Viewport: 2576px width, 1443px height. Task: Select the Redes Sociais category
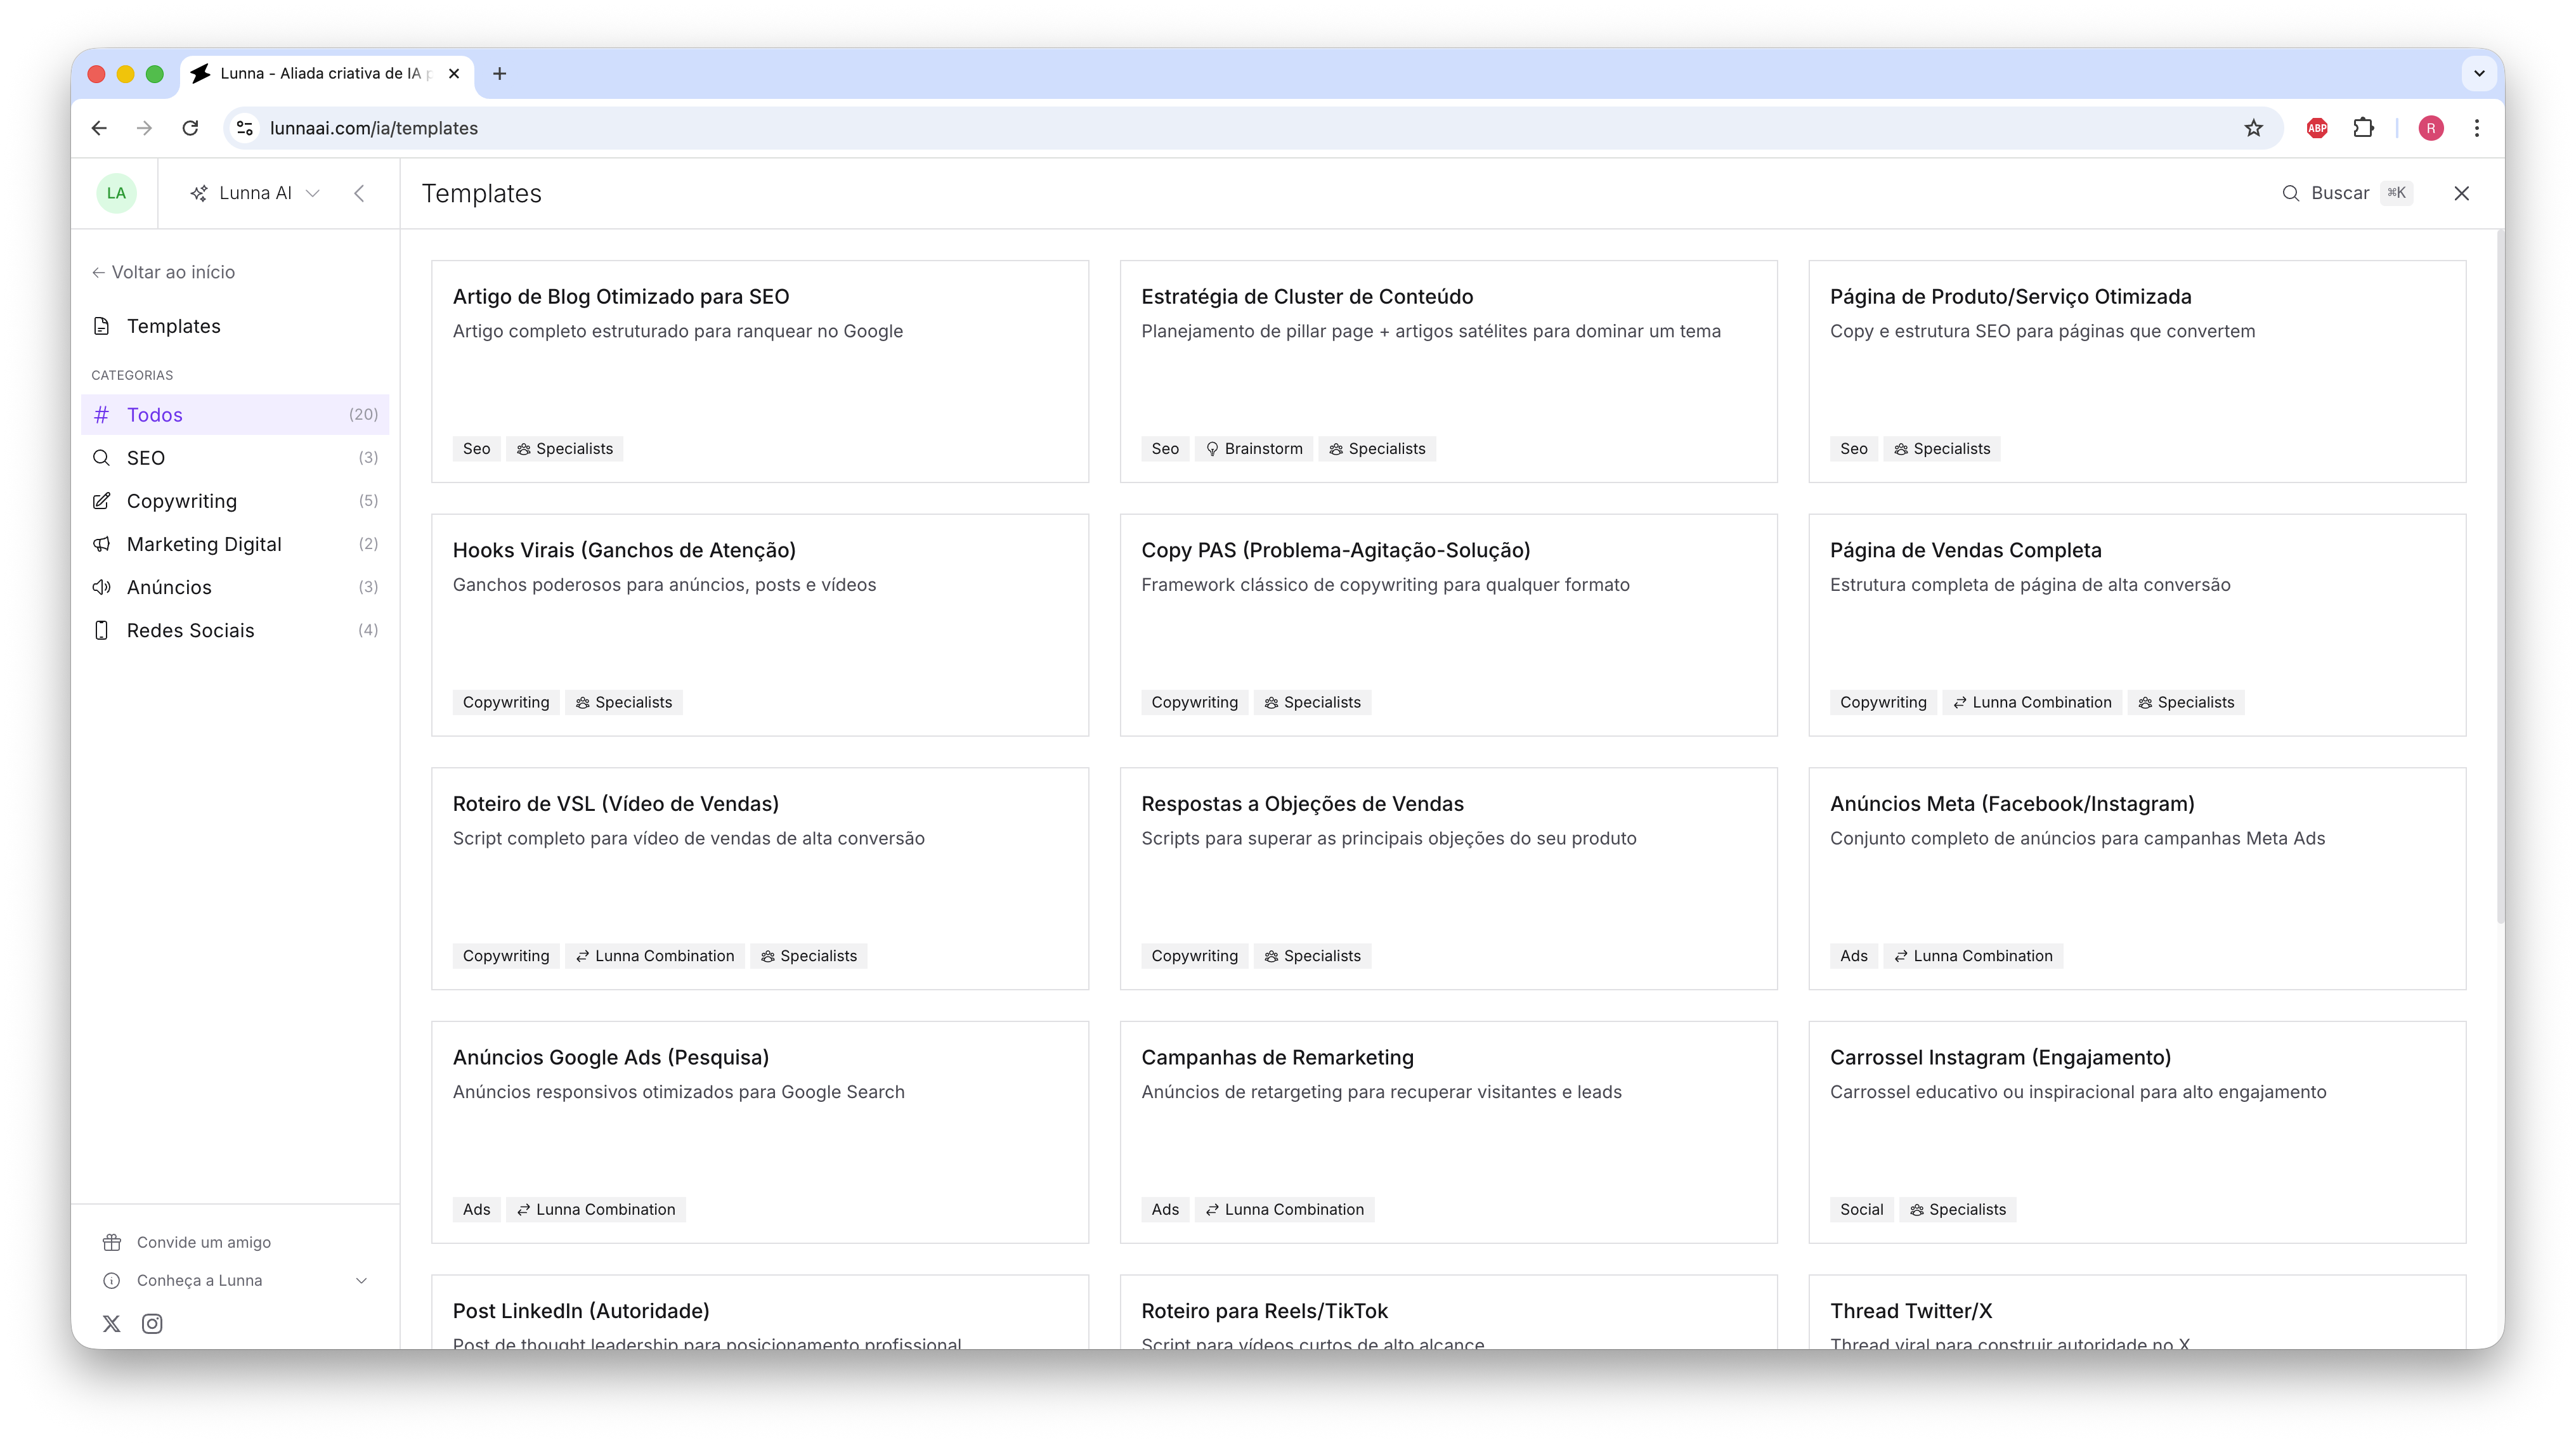coord(190,630)
